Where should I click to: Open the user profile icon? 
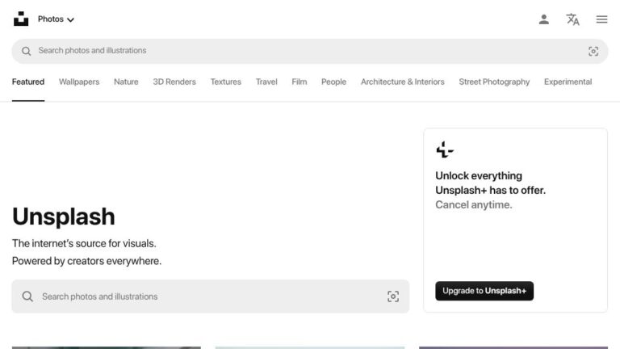click(543, 19)
